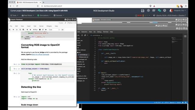Open IDE Terminal menu
This screenshot has height=110, width=195.
106,32
